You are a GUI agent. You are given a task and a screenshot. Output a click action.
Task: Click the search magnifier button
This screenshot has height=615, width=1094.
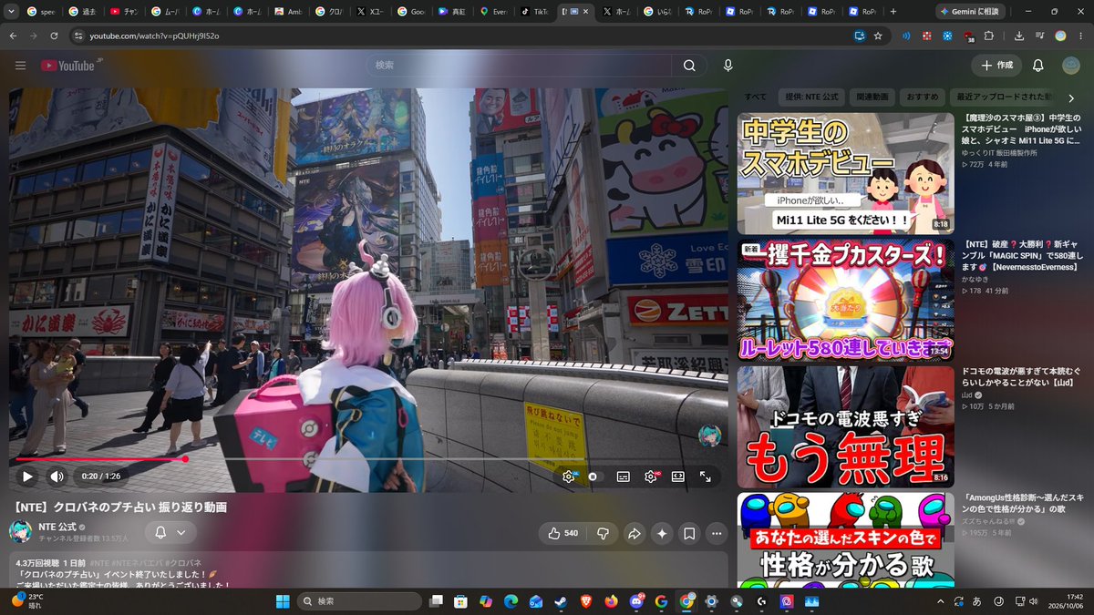point(689,66)
